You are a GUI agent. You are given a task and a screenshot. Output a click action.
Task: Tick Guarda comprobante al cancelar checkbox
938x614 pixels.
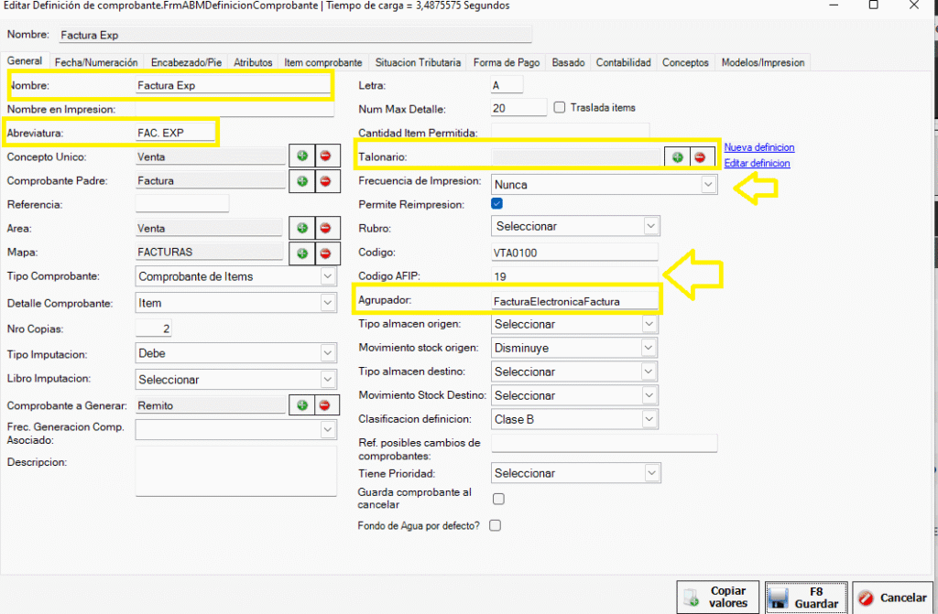(498, 499)
